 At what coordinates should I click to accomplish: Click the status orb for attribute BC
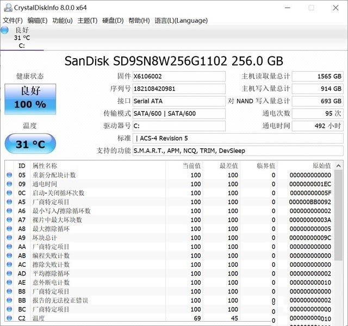[9, 309]
